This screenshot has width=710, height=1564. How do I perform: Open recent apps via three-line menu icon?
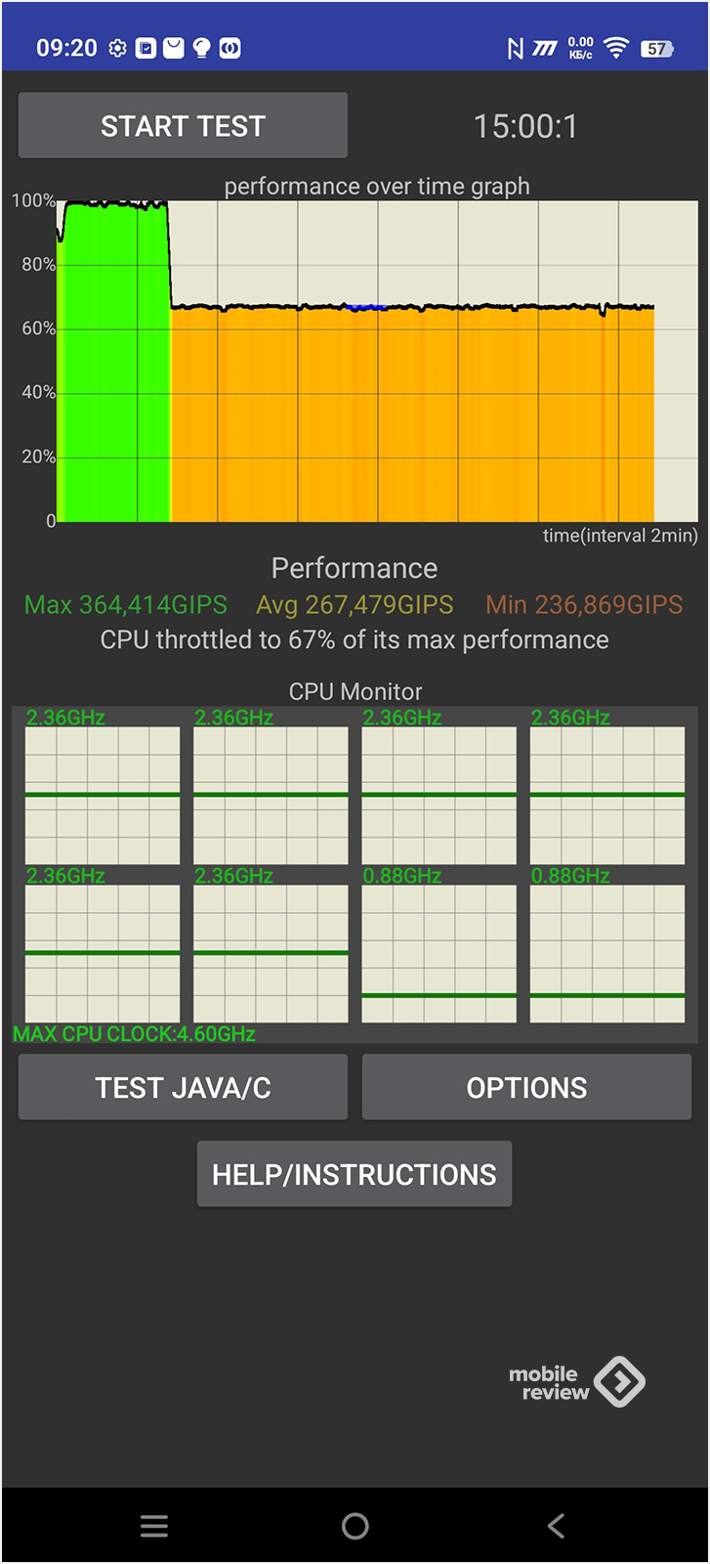[x=154, y=1526]
